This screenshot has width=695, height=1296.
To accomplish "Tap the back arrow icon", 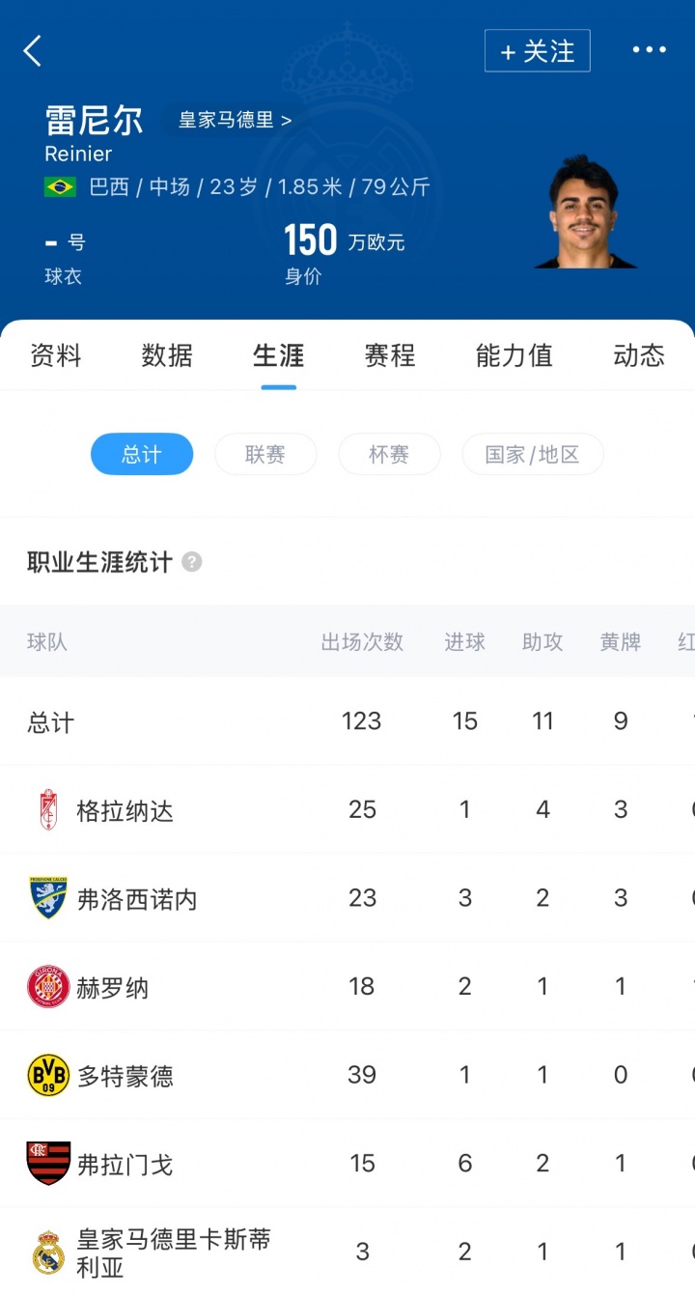I will tap(33, 51).
